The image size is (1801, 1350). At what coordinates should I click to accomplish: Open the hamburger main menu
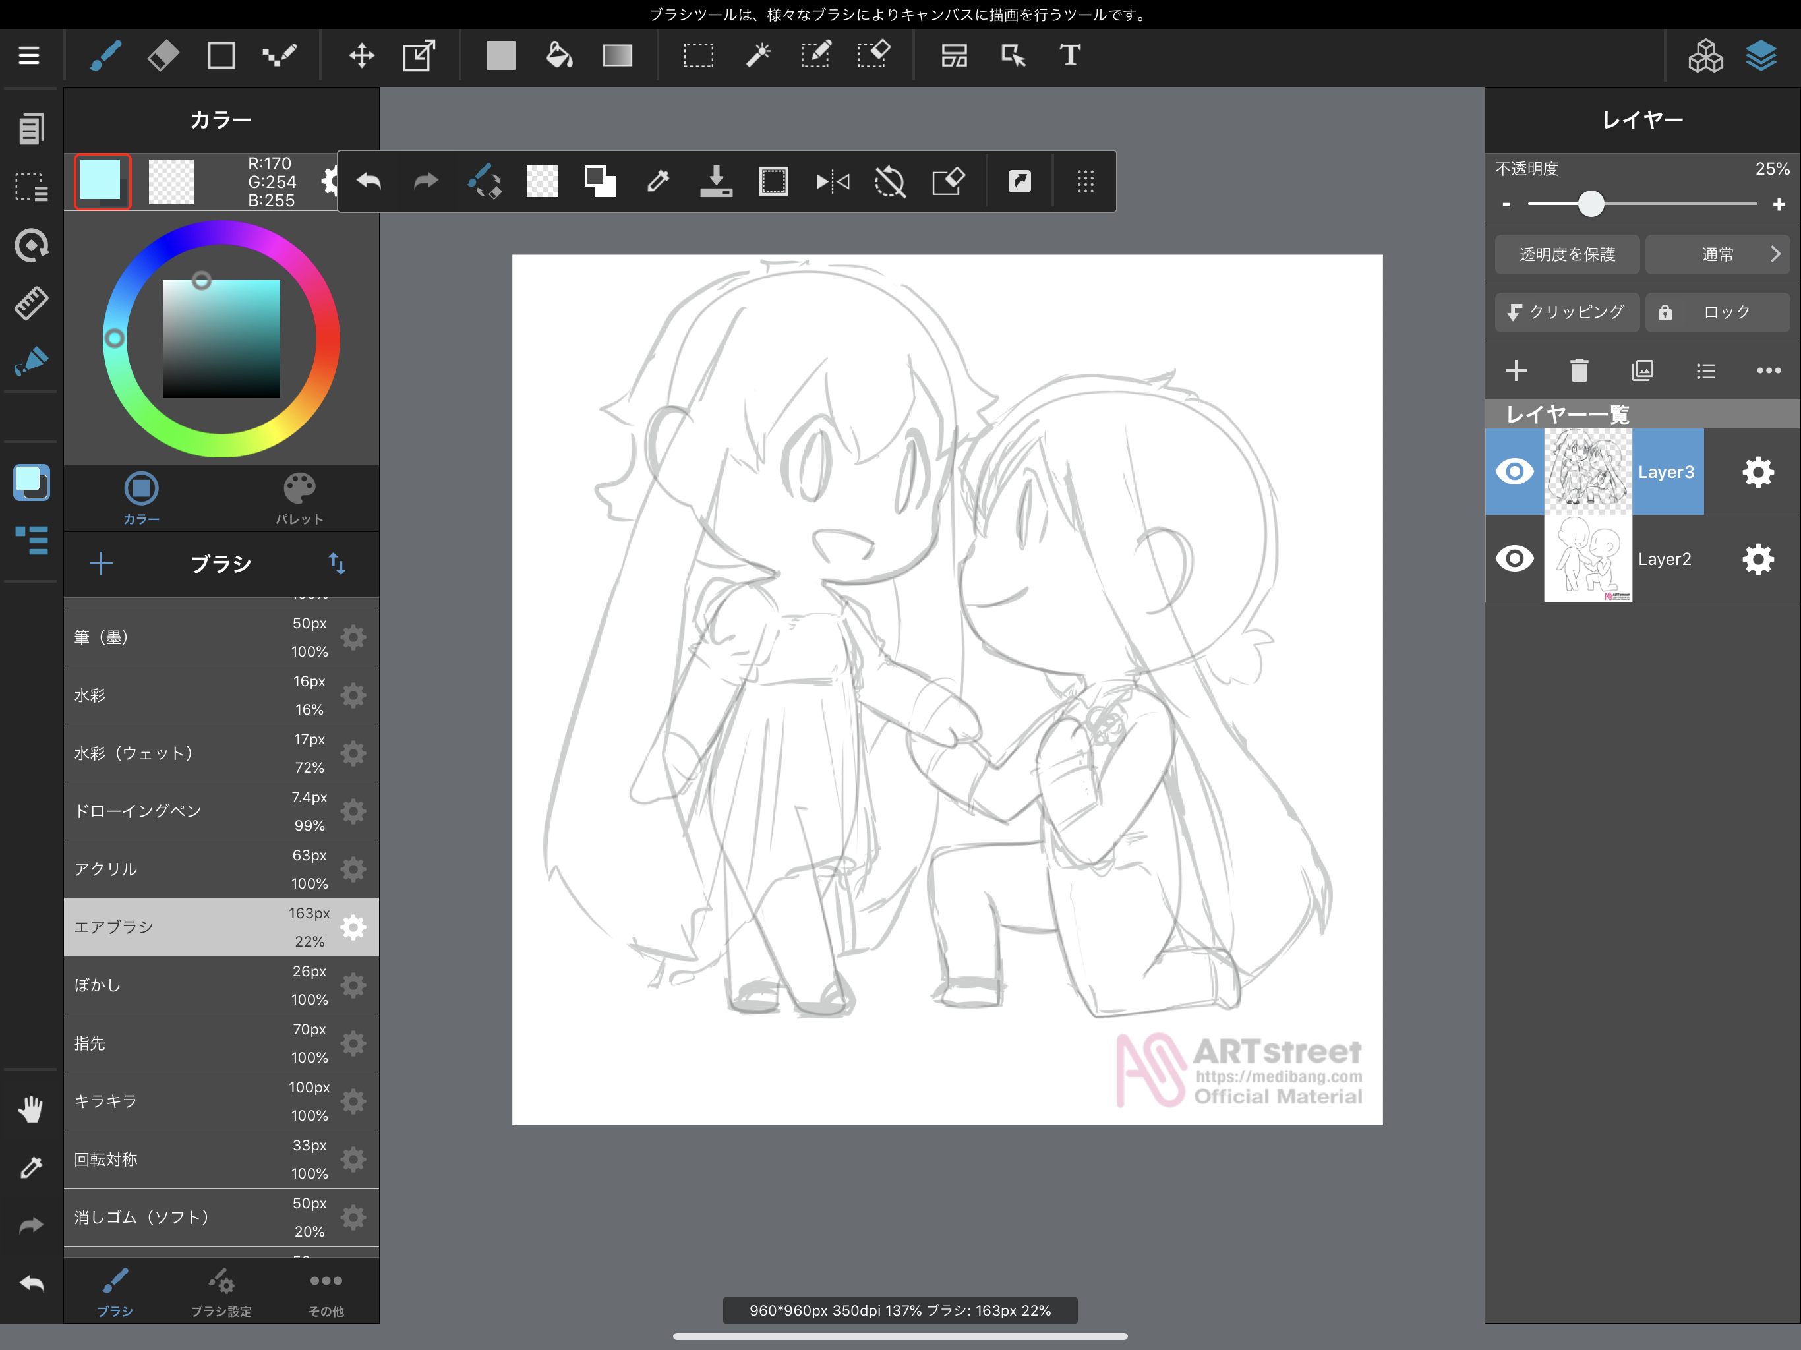click(x=29, y=55)
